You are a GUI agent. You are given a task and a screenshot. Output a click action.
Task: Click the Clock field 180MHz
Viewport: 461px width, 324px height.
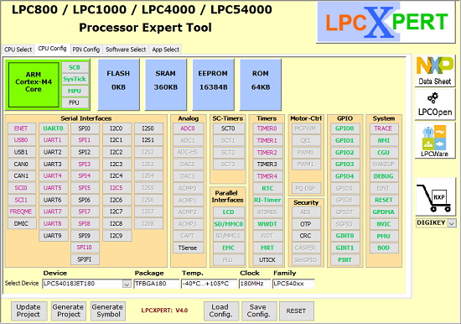pos(254,284)
